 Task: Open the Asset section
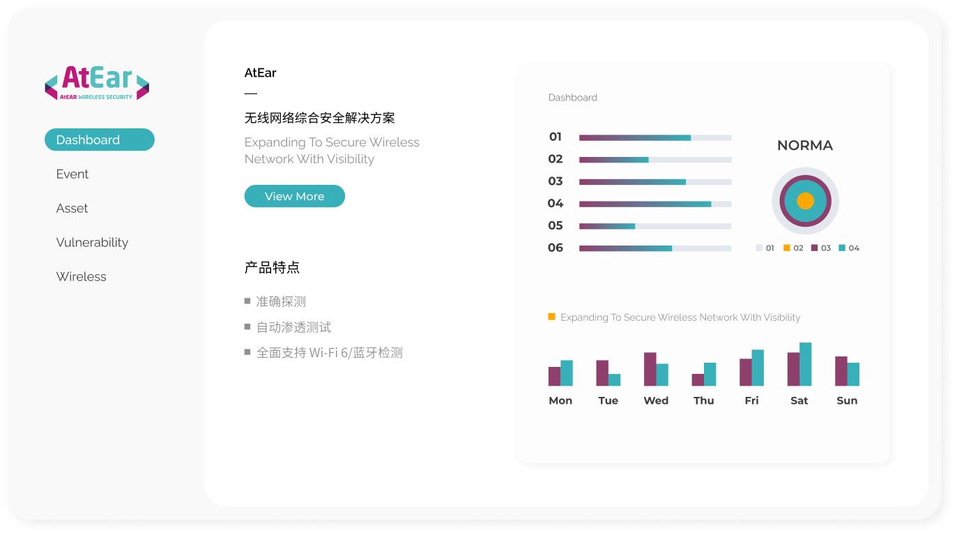point(72,208)
